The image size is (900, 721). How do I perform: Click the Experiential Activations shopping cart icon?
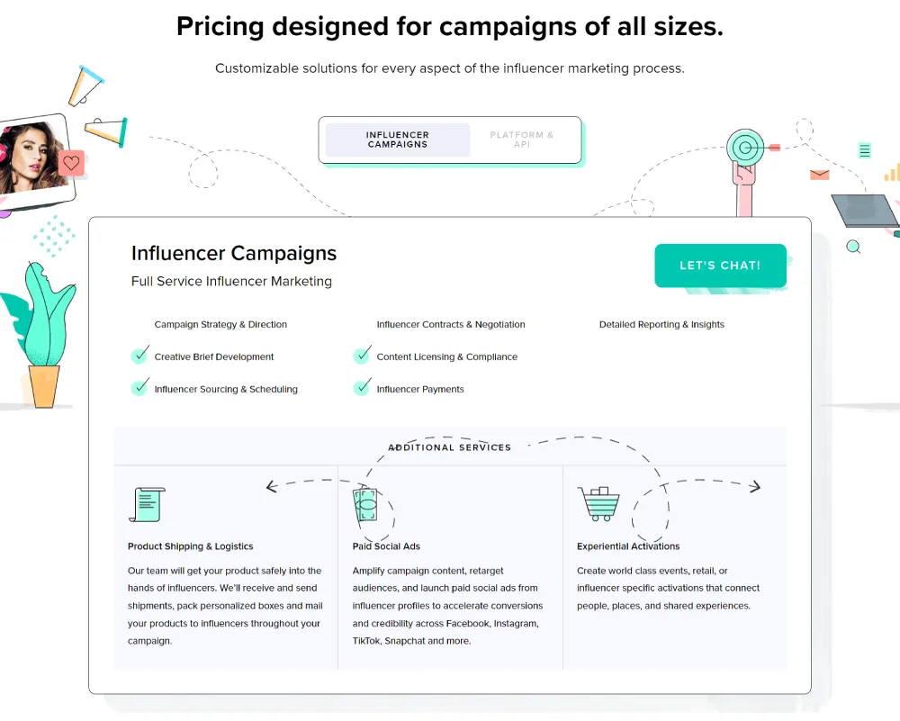click(598, 503)
